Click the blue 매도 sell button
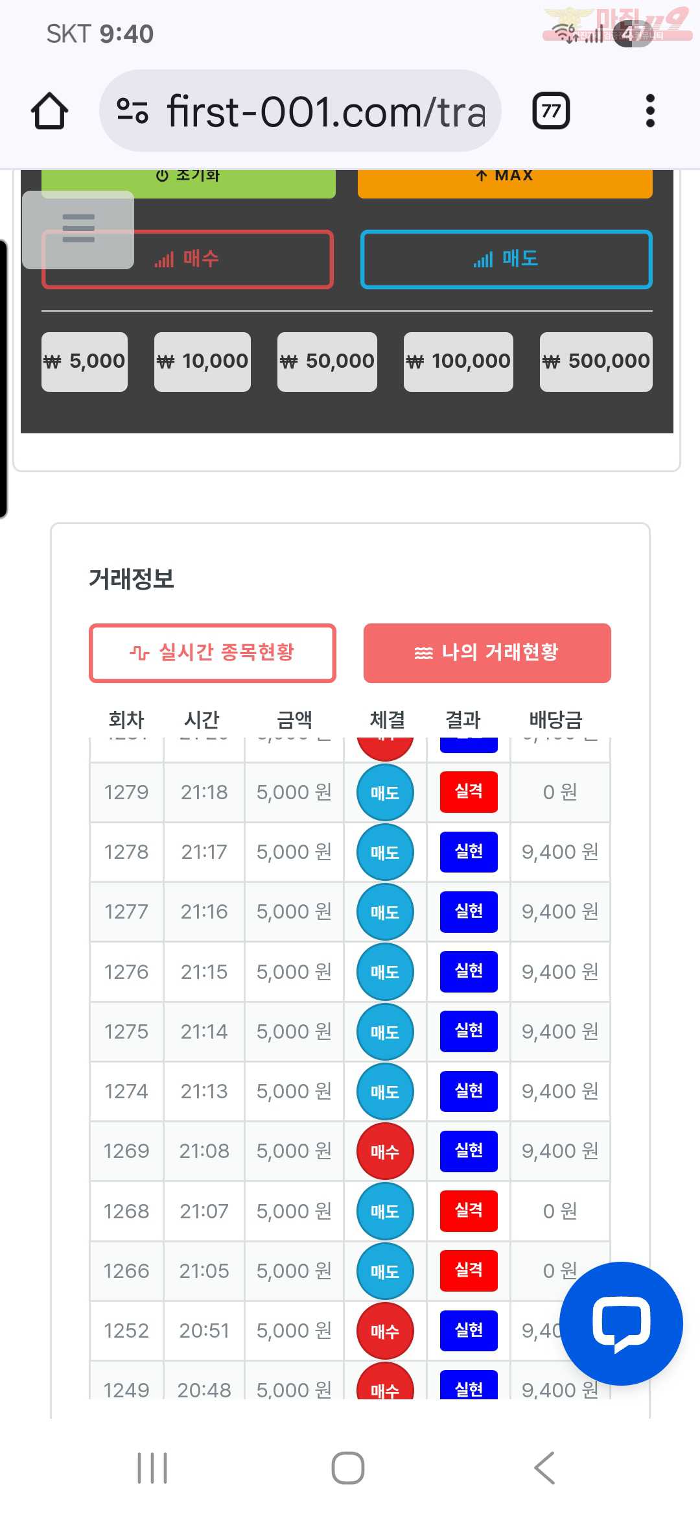The width and height of the screenshot is (700, 1518). pos(506,259)
